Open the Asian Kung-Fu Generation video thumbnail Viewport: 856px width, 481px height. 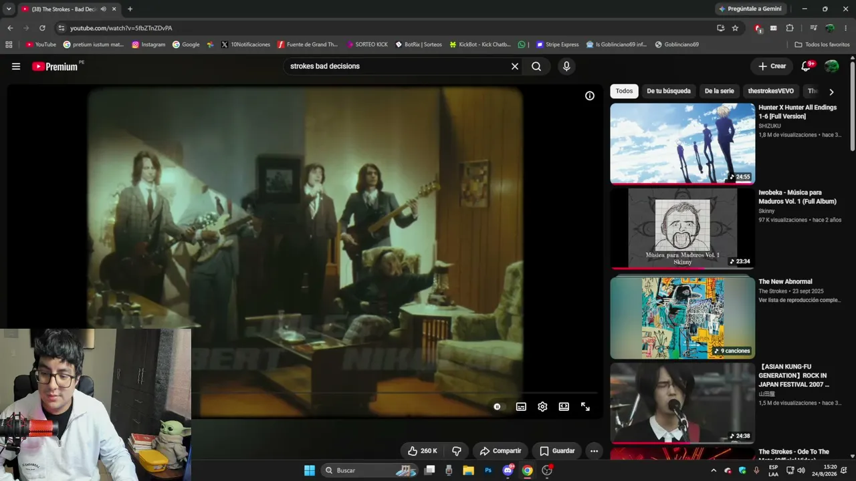[x=682, y=403]
